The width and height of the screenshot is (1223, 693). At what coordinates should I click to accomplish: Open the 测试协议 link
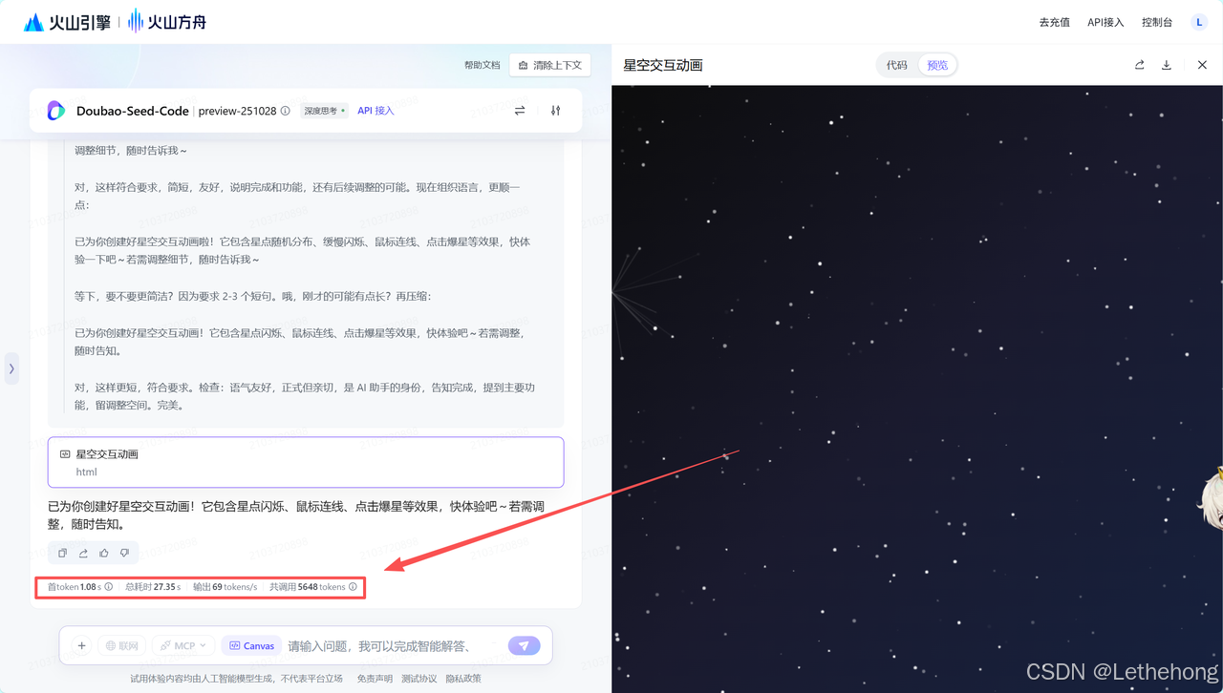[418, 679]
